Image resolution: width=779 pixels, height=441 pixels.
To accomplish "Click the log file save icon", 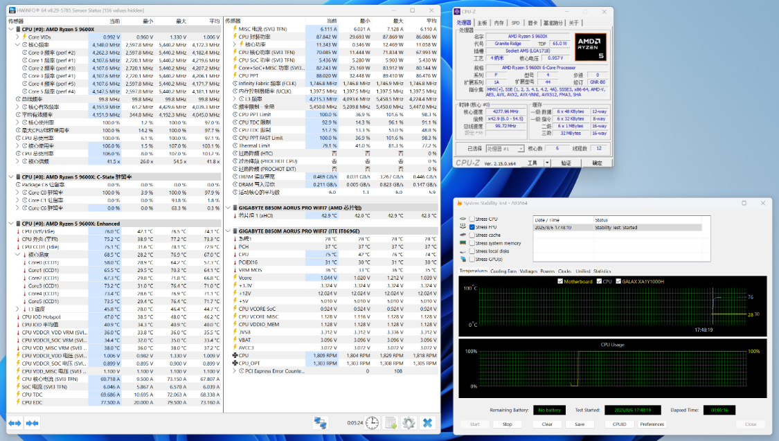I will (391, 422).
